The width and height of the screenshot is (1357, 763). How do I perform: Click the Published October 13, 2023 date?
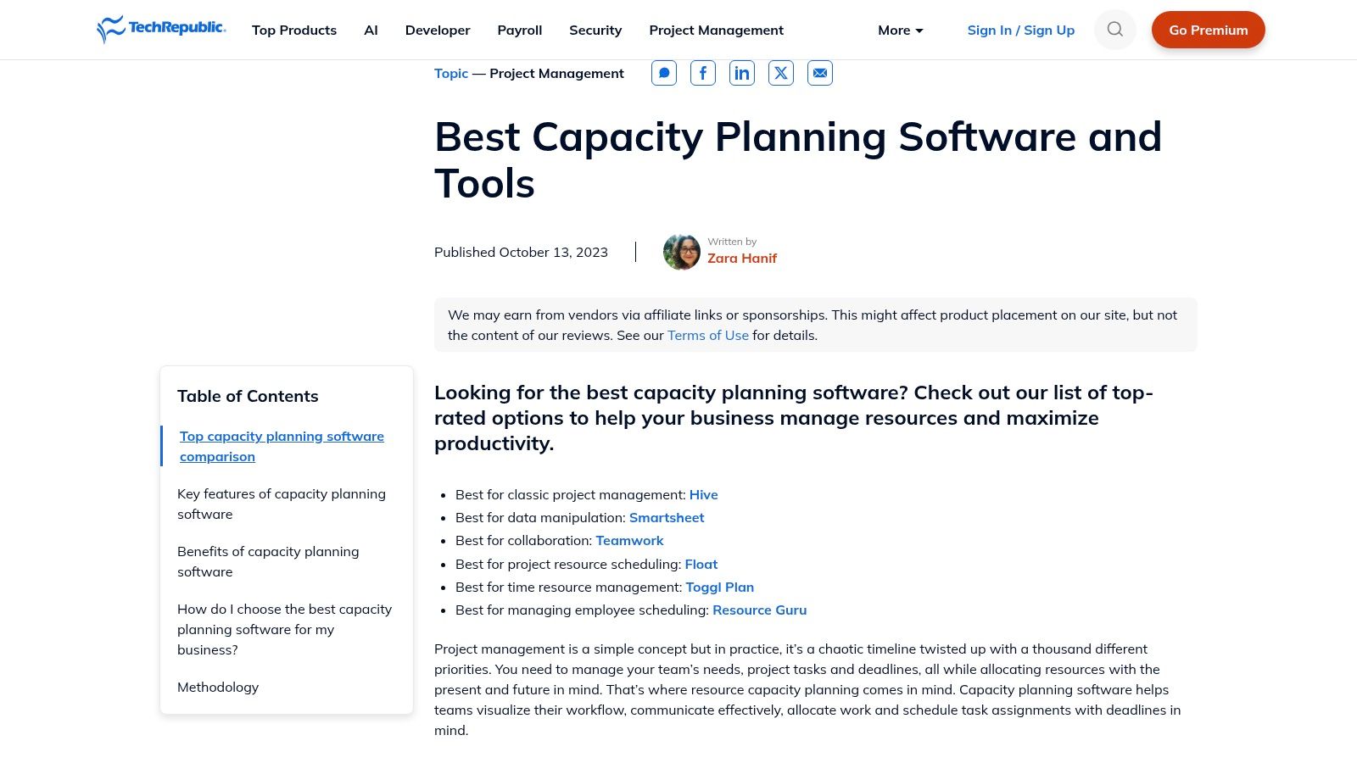click(521, 252)
